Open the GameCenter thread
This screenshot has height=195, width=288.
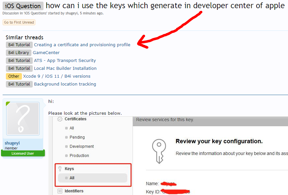pyautogui.click(x=46, y=52)
